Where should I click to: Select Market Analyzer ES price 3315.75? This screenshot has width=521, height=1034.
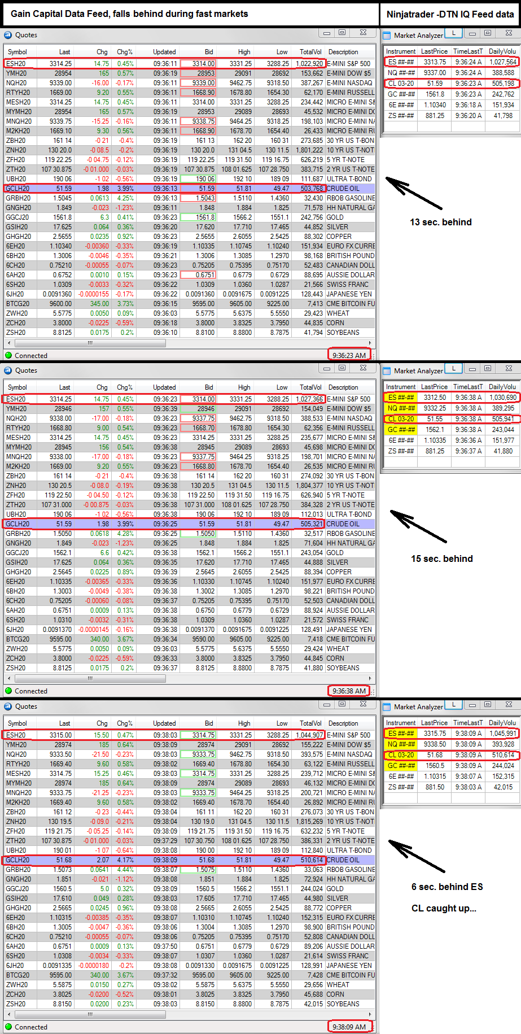(x=434, y=734)
